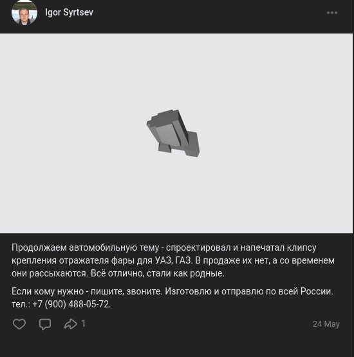Click the gray 3D clip object itself

[x=172, y=133]
